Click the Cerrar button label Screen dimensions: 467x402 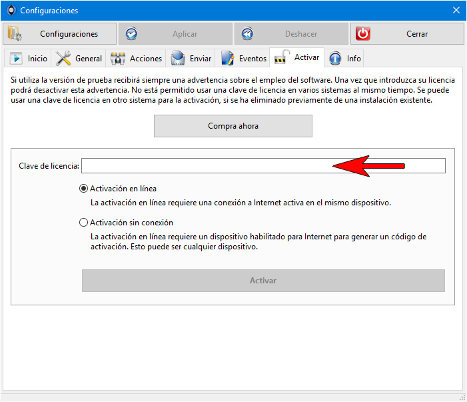[x=417, y=34]
